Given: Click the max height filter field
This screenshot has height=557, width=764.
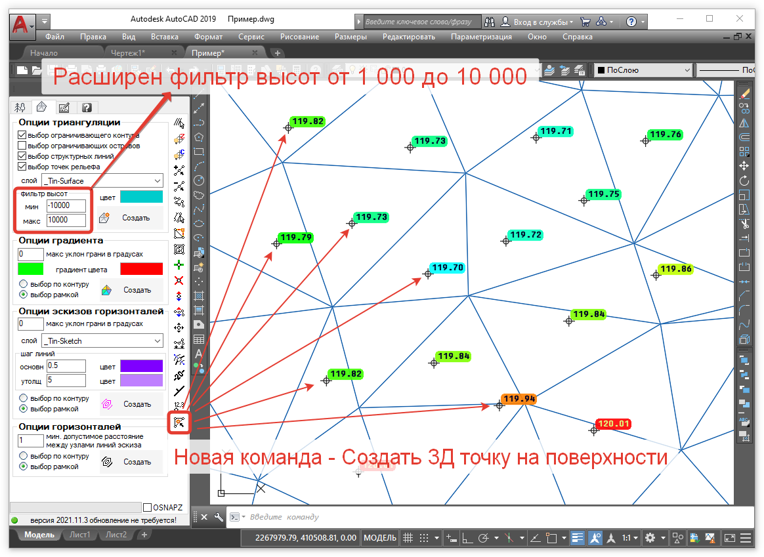Looking at the screenshot, I should click(x=66, y=220).
